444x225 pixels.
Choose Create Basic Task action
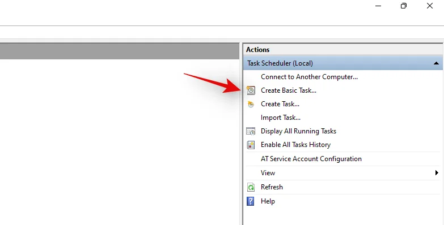tap(289, 90)
